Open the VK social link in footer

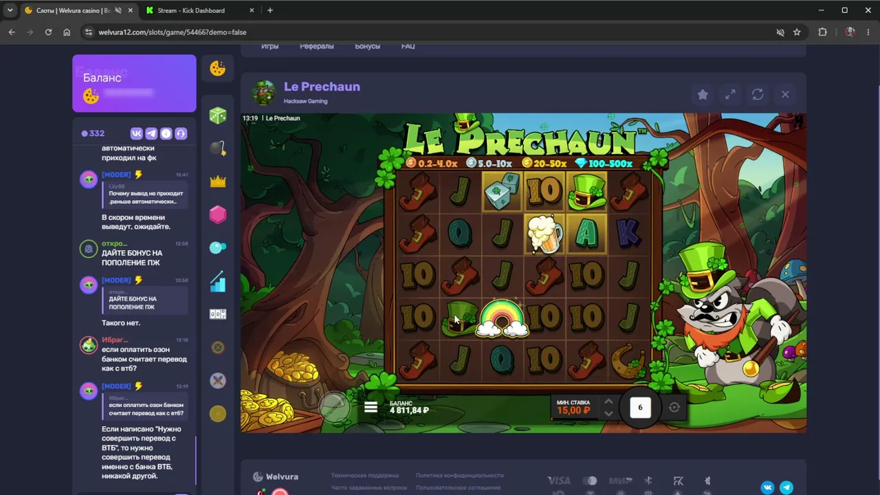click(767, 487)
